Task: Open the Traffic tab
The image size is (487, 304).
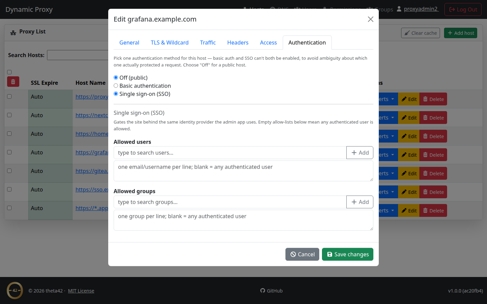Action: coord(208,43)
